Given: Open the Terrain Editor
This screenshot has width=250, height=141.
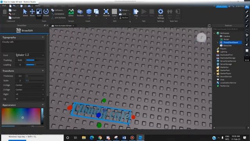Looking at the screenshot, I should coord(71,13).
